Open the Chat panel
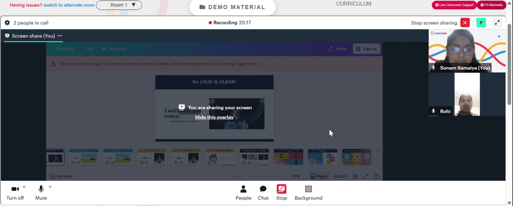 click(x=263, y=193)
